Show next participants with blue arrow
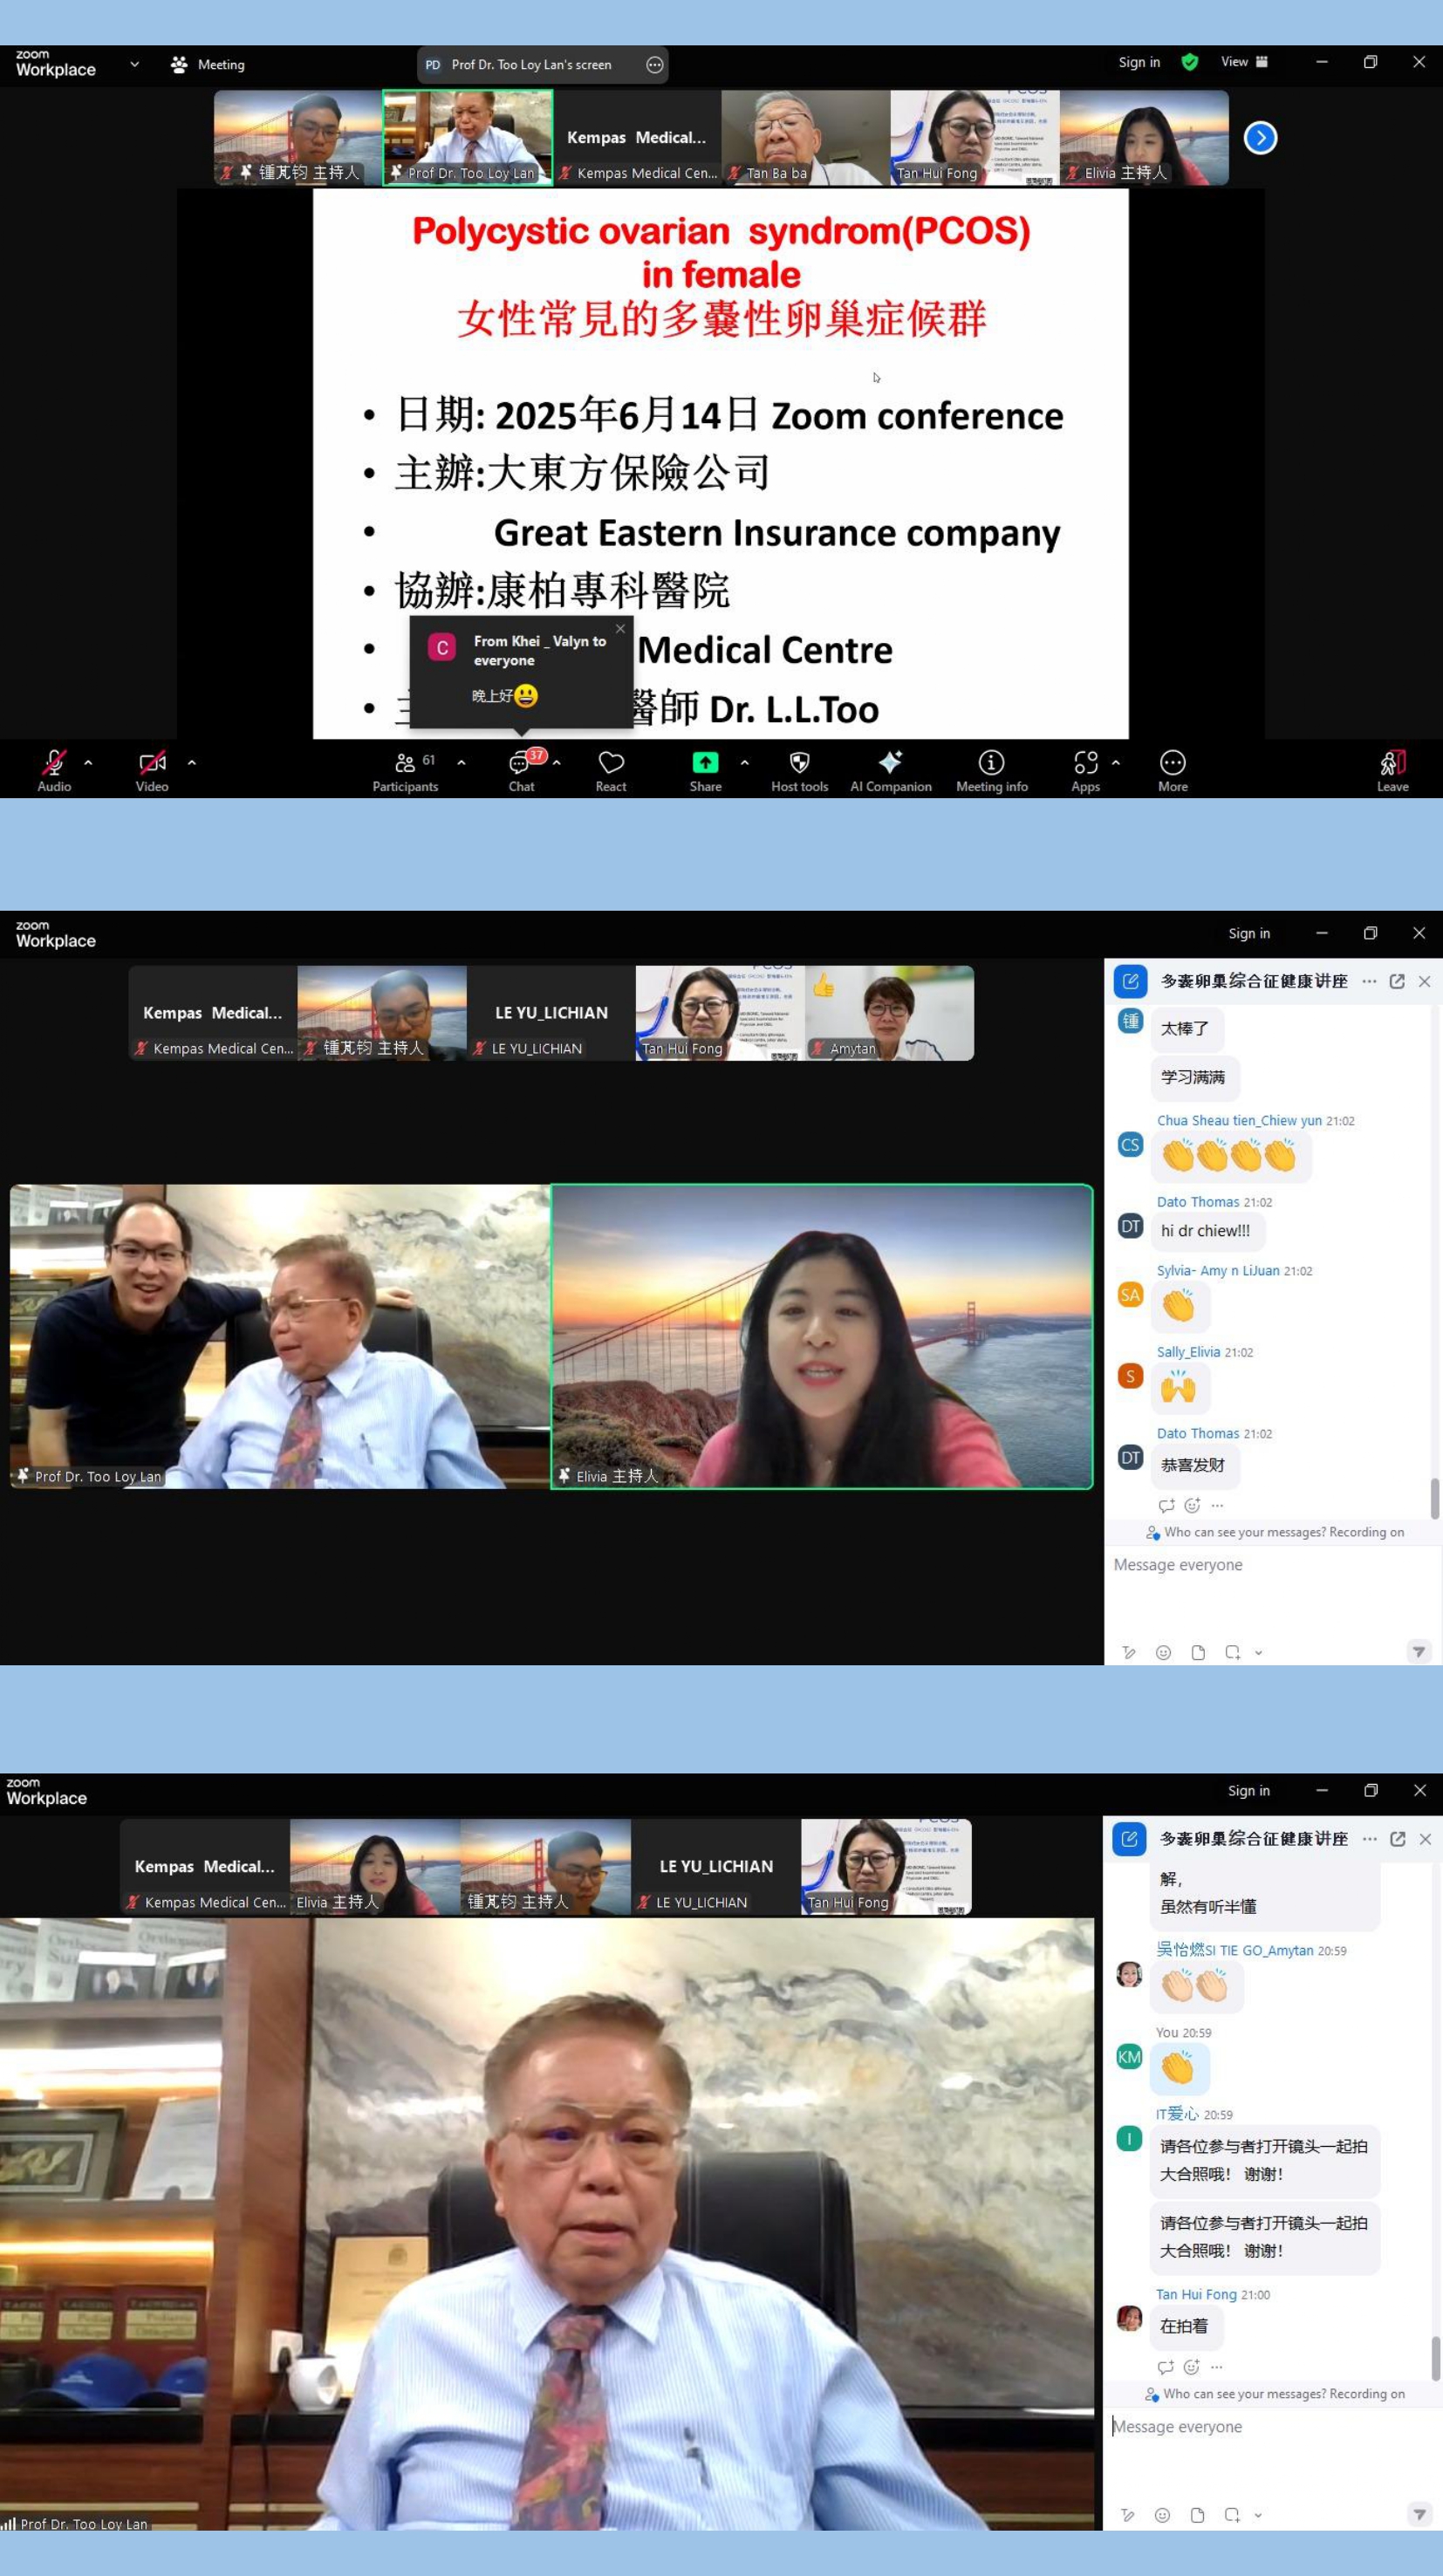 (1260, 138)
